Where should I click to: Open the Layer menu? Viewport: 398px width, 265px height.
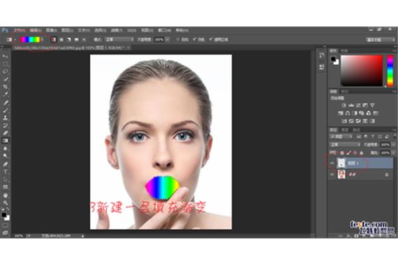point(67,30)
